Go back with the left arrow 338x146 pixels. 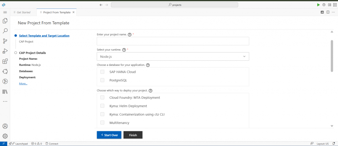101,5
